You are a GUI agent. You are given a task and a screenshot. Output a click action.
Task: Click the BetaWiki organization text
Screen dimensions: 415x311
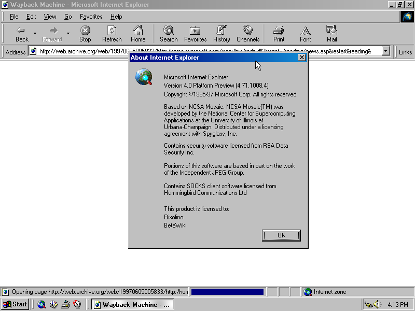pyautogui.click(x=175, y=225)
